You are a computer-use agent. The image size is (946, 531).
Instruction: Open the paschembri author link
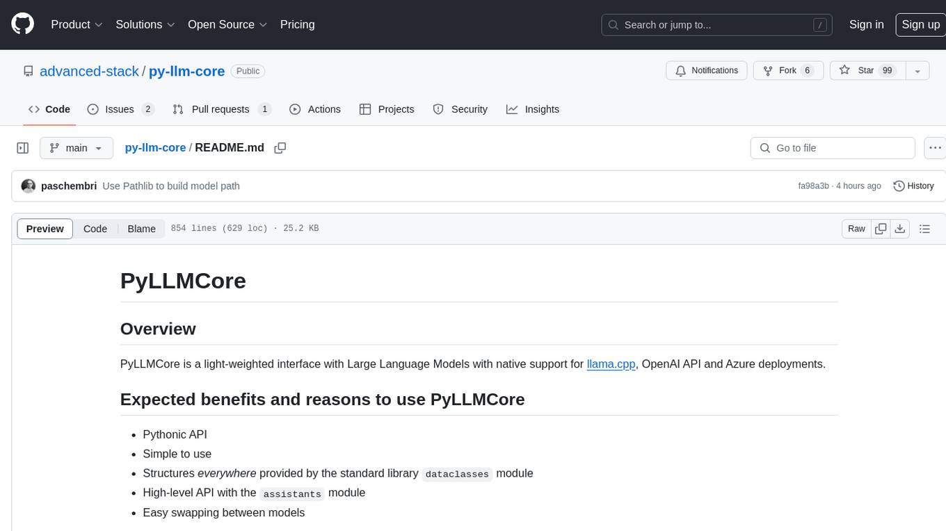69,186
